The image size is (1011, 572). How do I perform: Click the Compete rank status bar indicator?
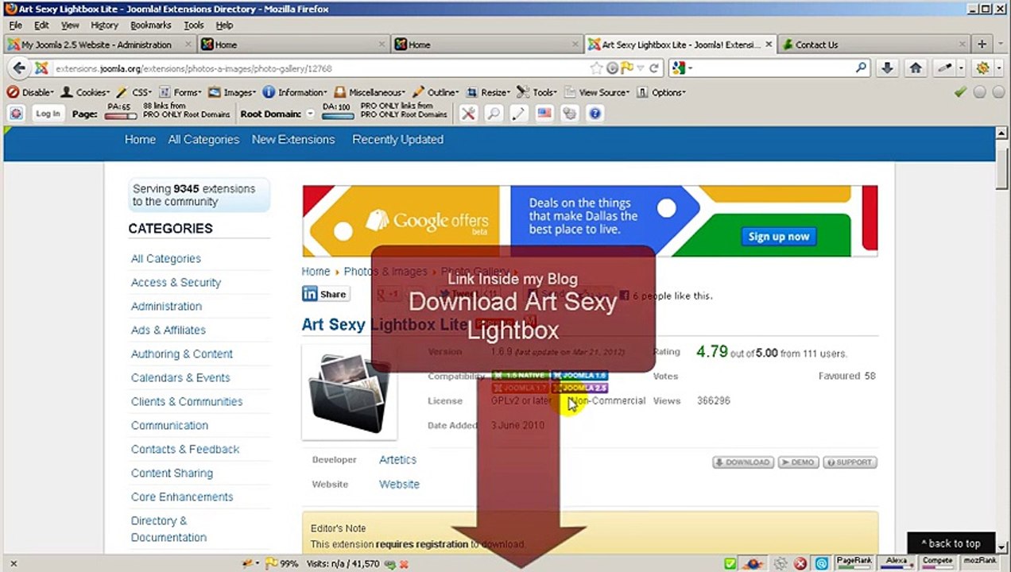tap(937, 562)
